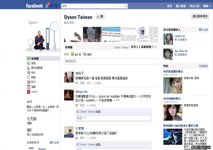The width and height of the screenshot is (213, 150).
Task: Open the last photo thumbnail in strip
Action: pos(149,35)
